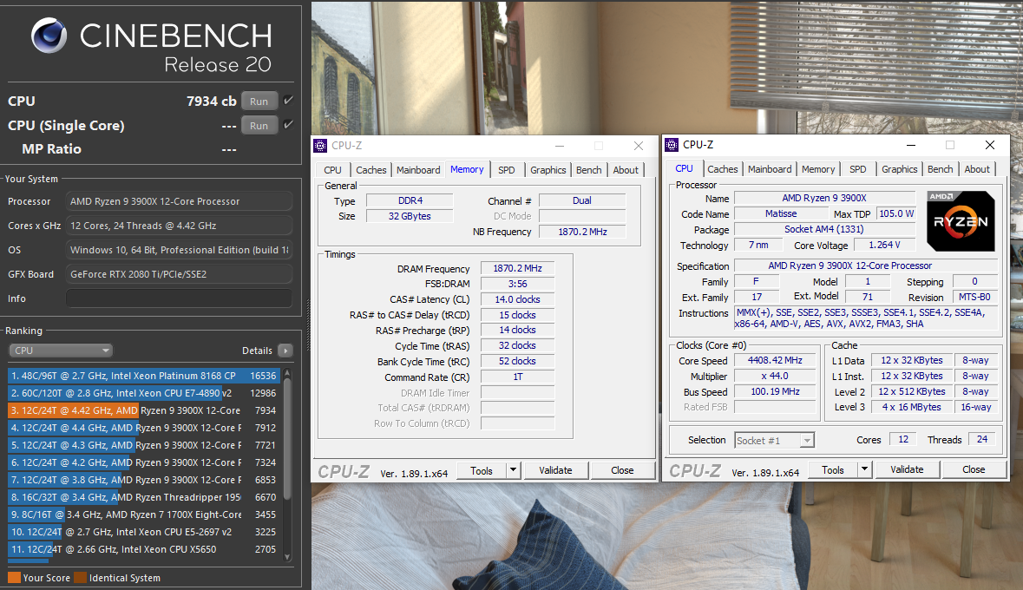Select ranking row Xeon X5650

click(144, 549)
